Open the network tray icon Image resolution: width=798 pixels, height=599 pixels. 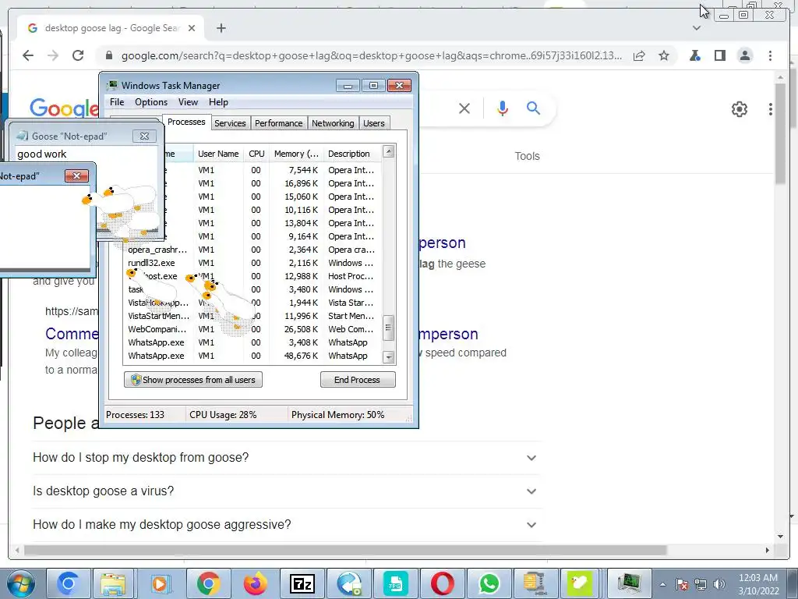click(701, 585)
